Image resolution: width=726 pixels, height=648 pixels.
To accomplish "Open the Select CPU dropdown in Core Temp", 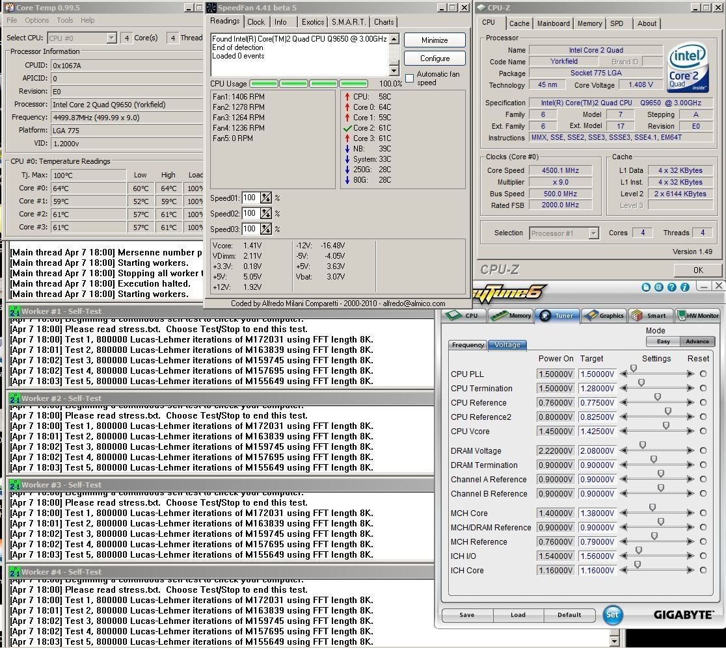I will coord(112,38).
